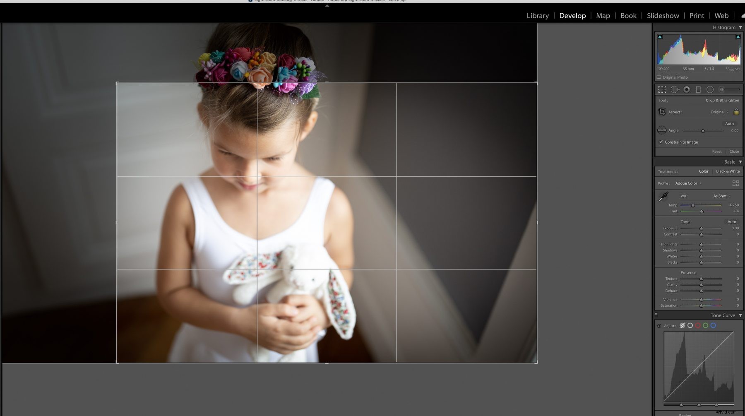Open the Red Eye Correction tool
Viewport: 745px width, 416px height.
tap(686, 89)
